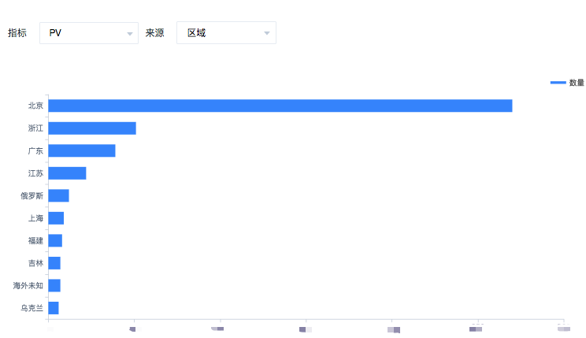This screenshot has width=586, height=338.
Task: Pick the 俄罗斯 bar
Action: 58,195
